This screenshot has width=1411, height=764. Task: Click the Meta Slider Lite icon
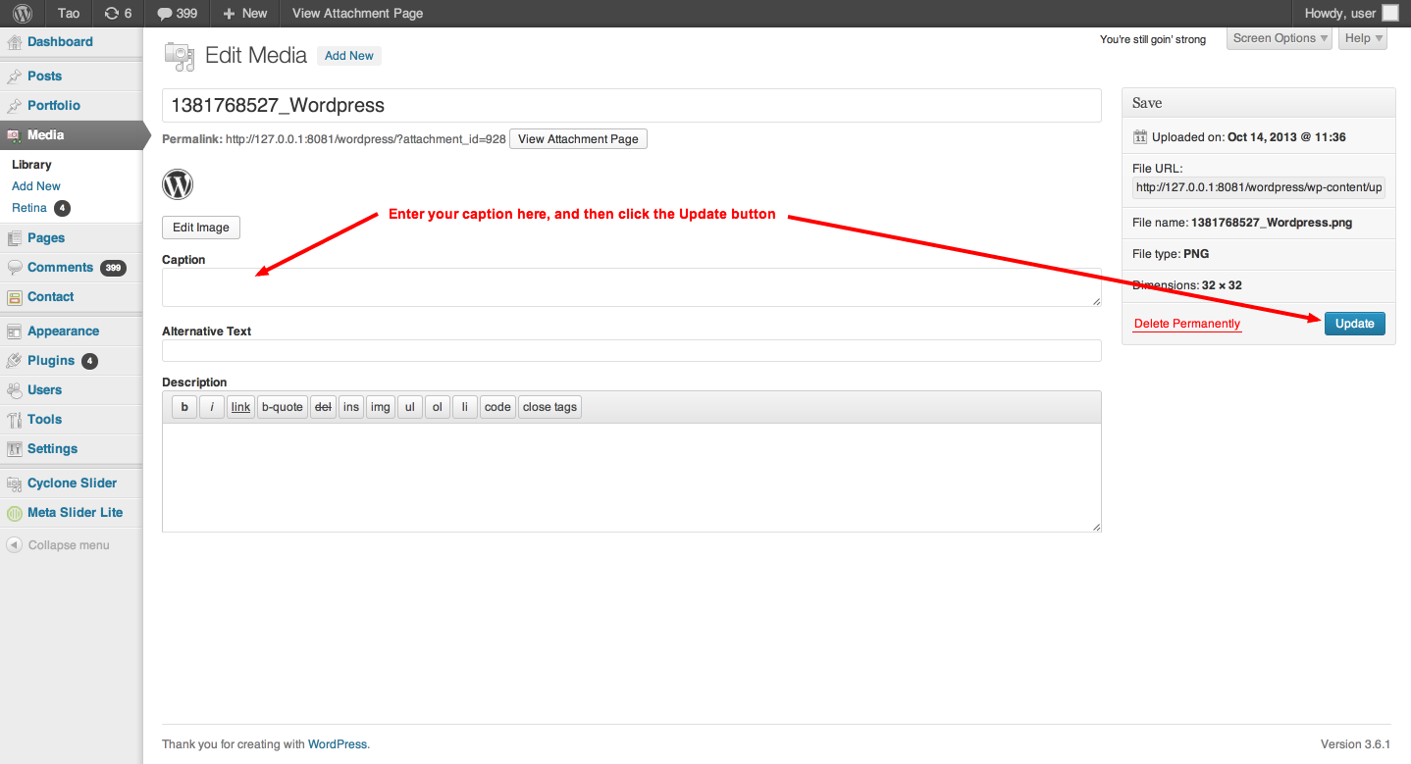click(15, 513)
